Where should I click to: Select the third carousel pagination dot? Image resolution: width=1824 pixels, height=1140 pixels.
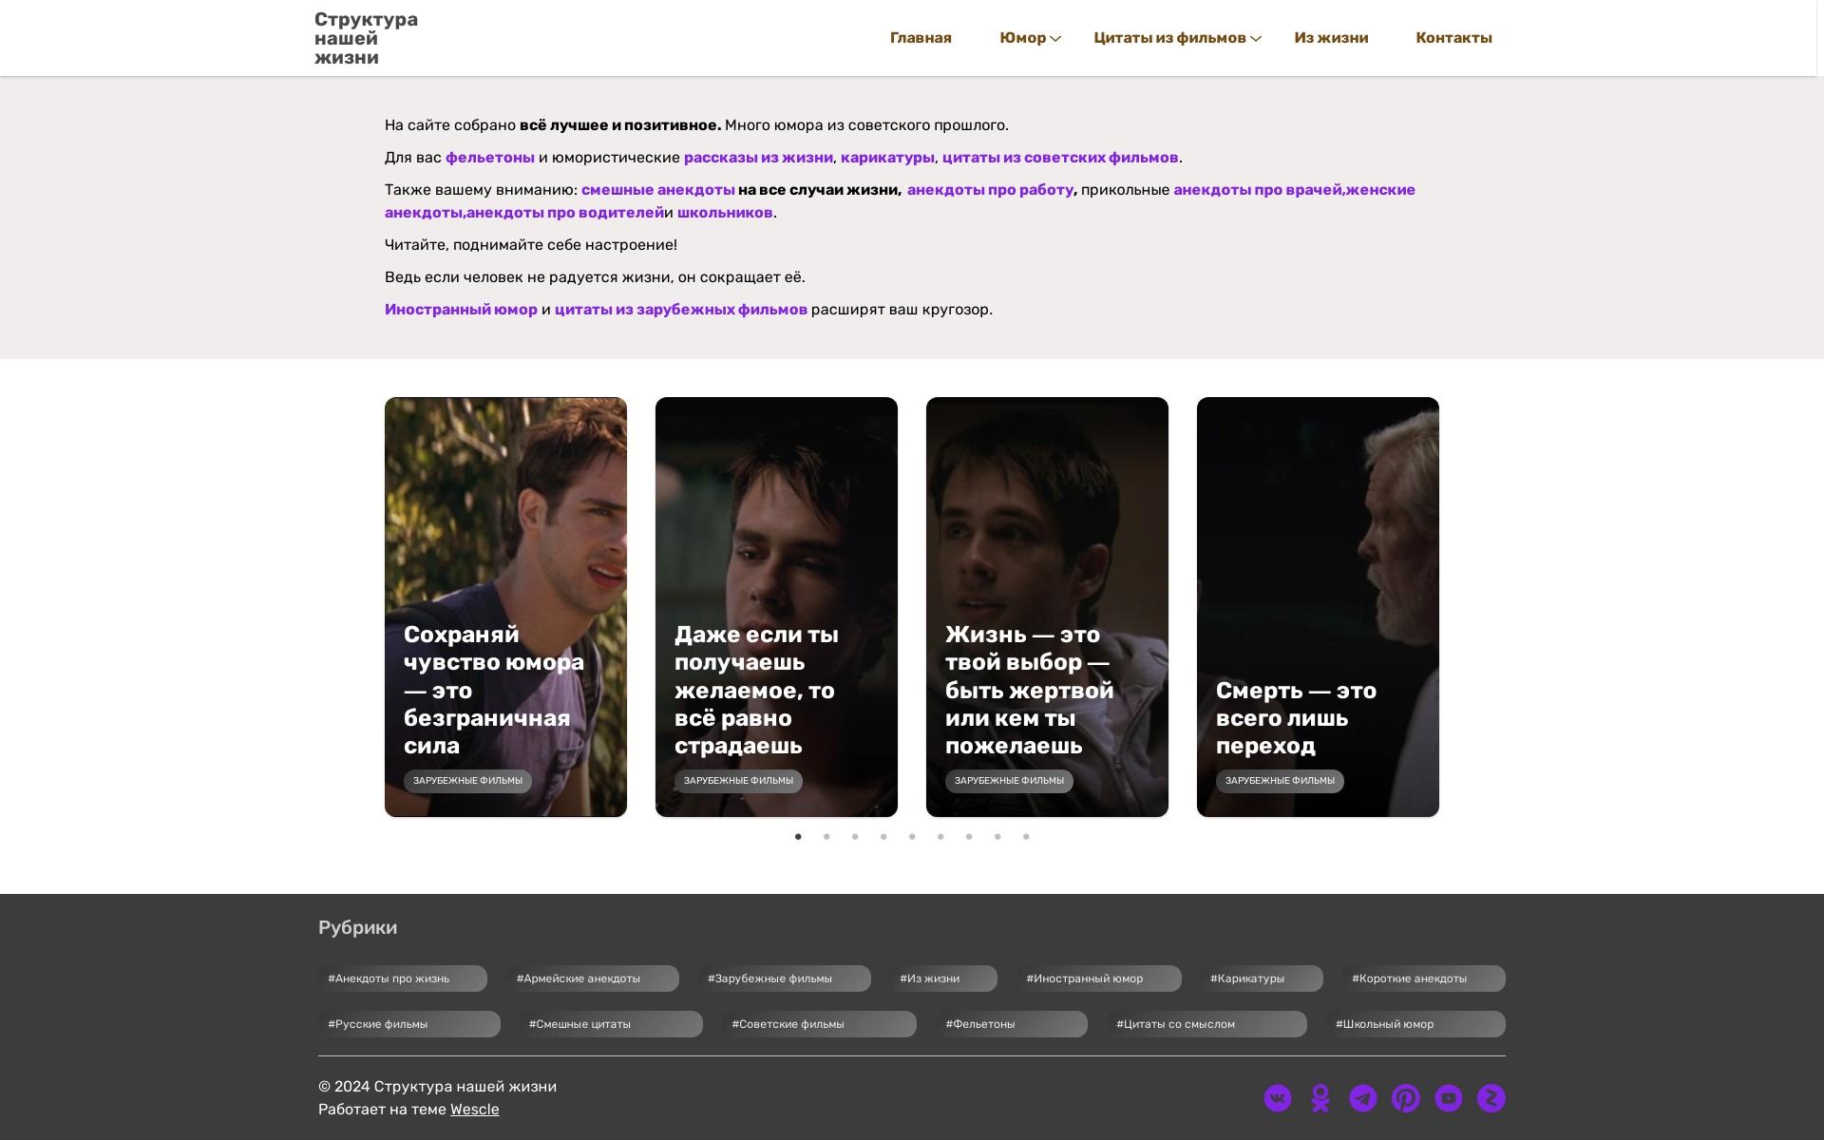click(855, 837)
